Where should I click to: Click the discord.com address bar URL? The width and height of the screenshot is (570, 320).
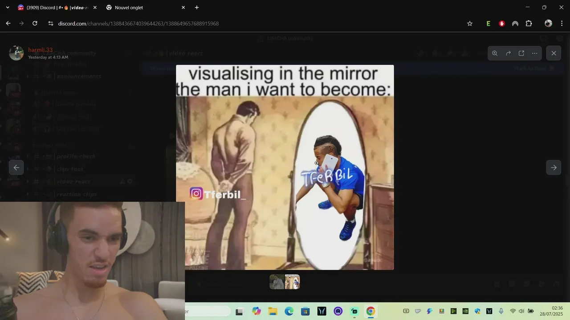pyautogui.click(x=138, y=24)
